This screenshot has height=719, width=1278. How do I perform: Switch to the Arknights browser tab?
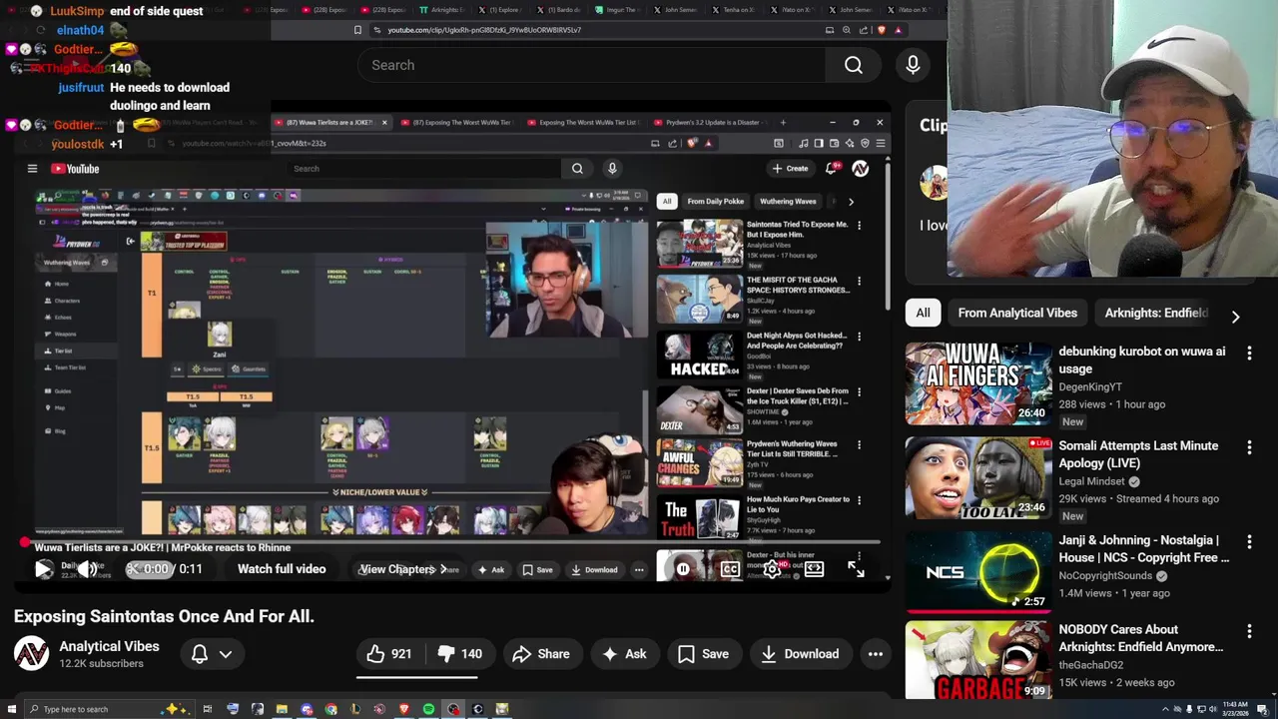click(442, 10)
